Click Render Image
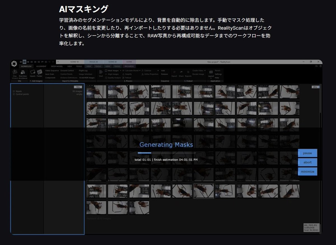 click(198, 74)
